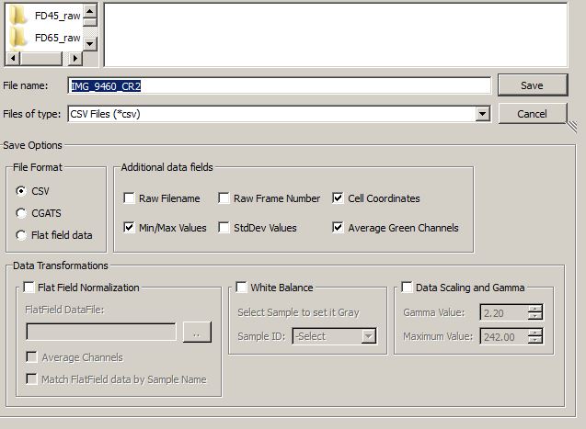Image resolution: width=586 pixels, height=429 pixels.
Task: Increase the Gamma Value with up arrow
Action: 535,309
